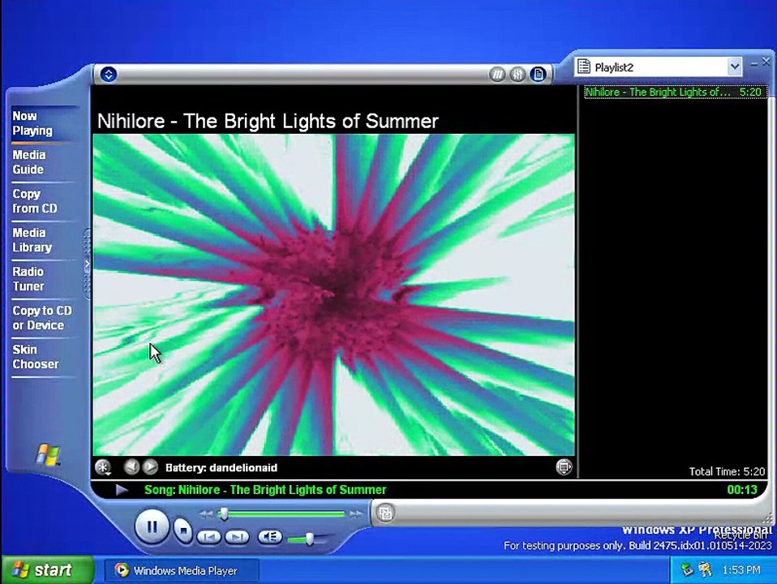Viewport: 777px width, 584px height.
Task: Toggle the menu bar show/hide button
Action: click(x=109, y=75)
